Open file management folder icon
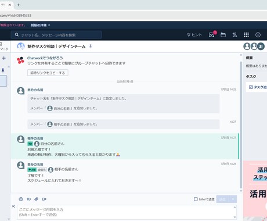Viewport: 267px width, 221px height. [223, 35]
